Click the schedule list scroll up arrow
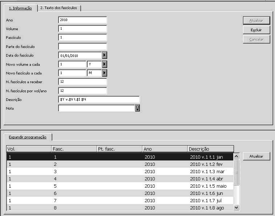Image resolution: width=275 pixels, height=216 pixels. pyautogui.click(x=236, y=156)
